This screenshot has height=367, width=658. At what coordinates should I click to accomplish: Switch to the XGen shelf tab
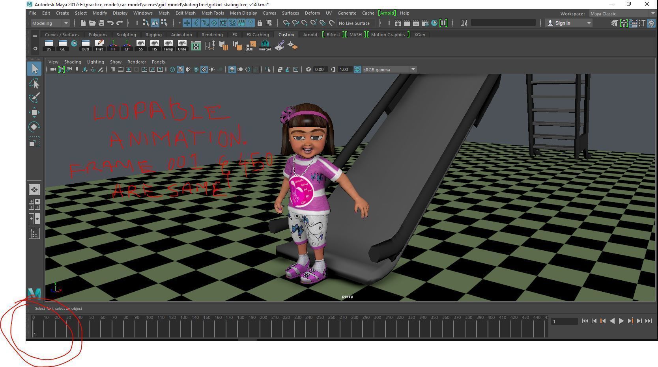pos(420,35)
